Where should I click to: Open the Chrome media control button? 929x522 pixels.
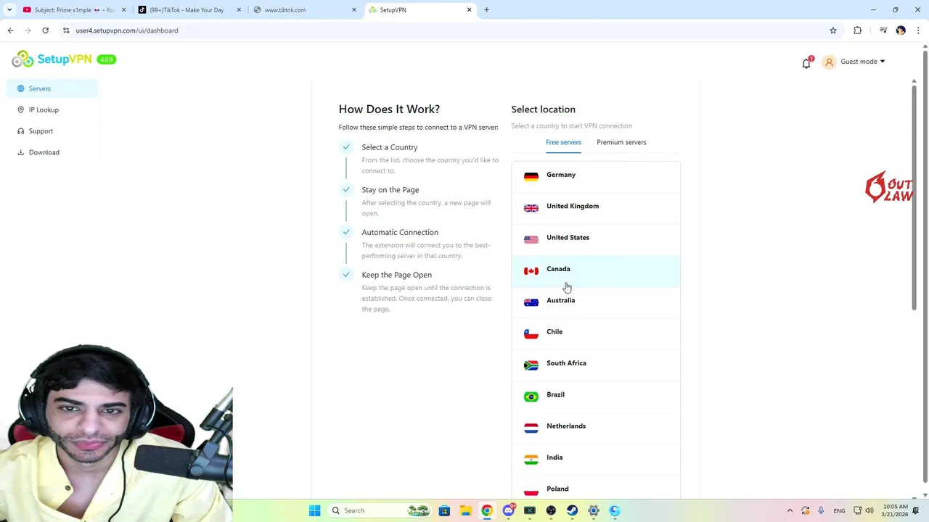point(883,30)
